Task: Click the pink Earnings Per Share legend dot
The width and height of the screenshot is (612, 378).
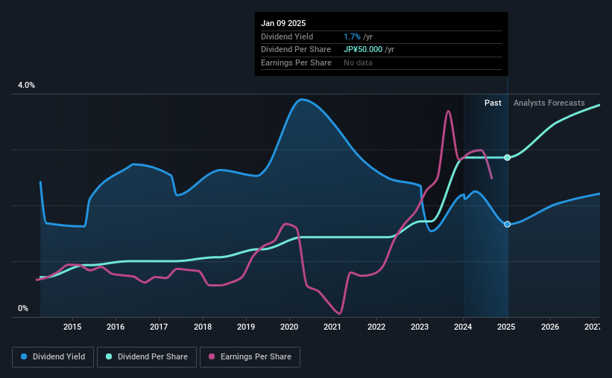Action: point(212,356)
